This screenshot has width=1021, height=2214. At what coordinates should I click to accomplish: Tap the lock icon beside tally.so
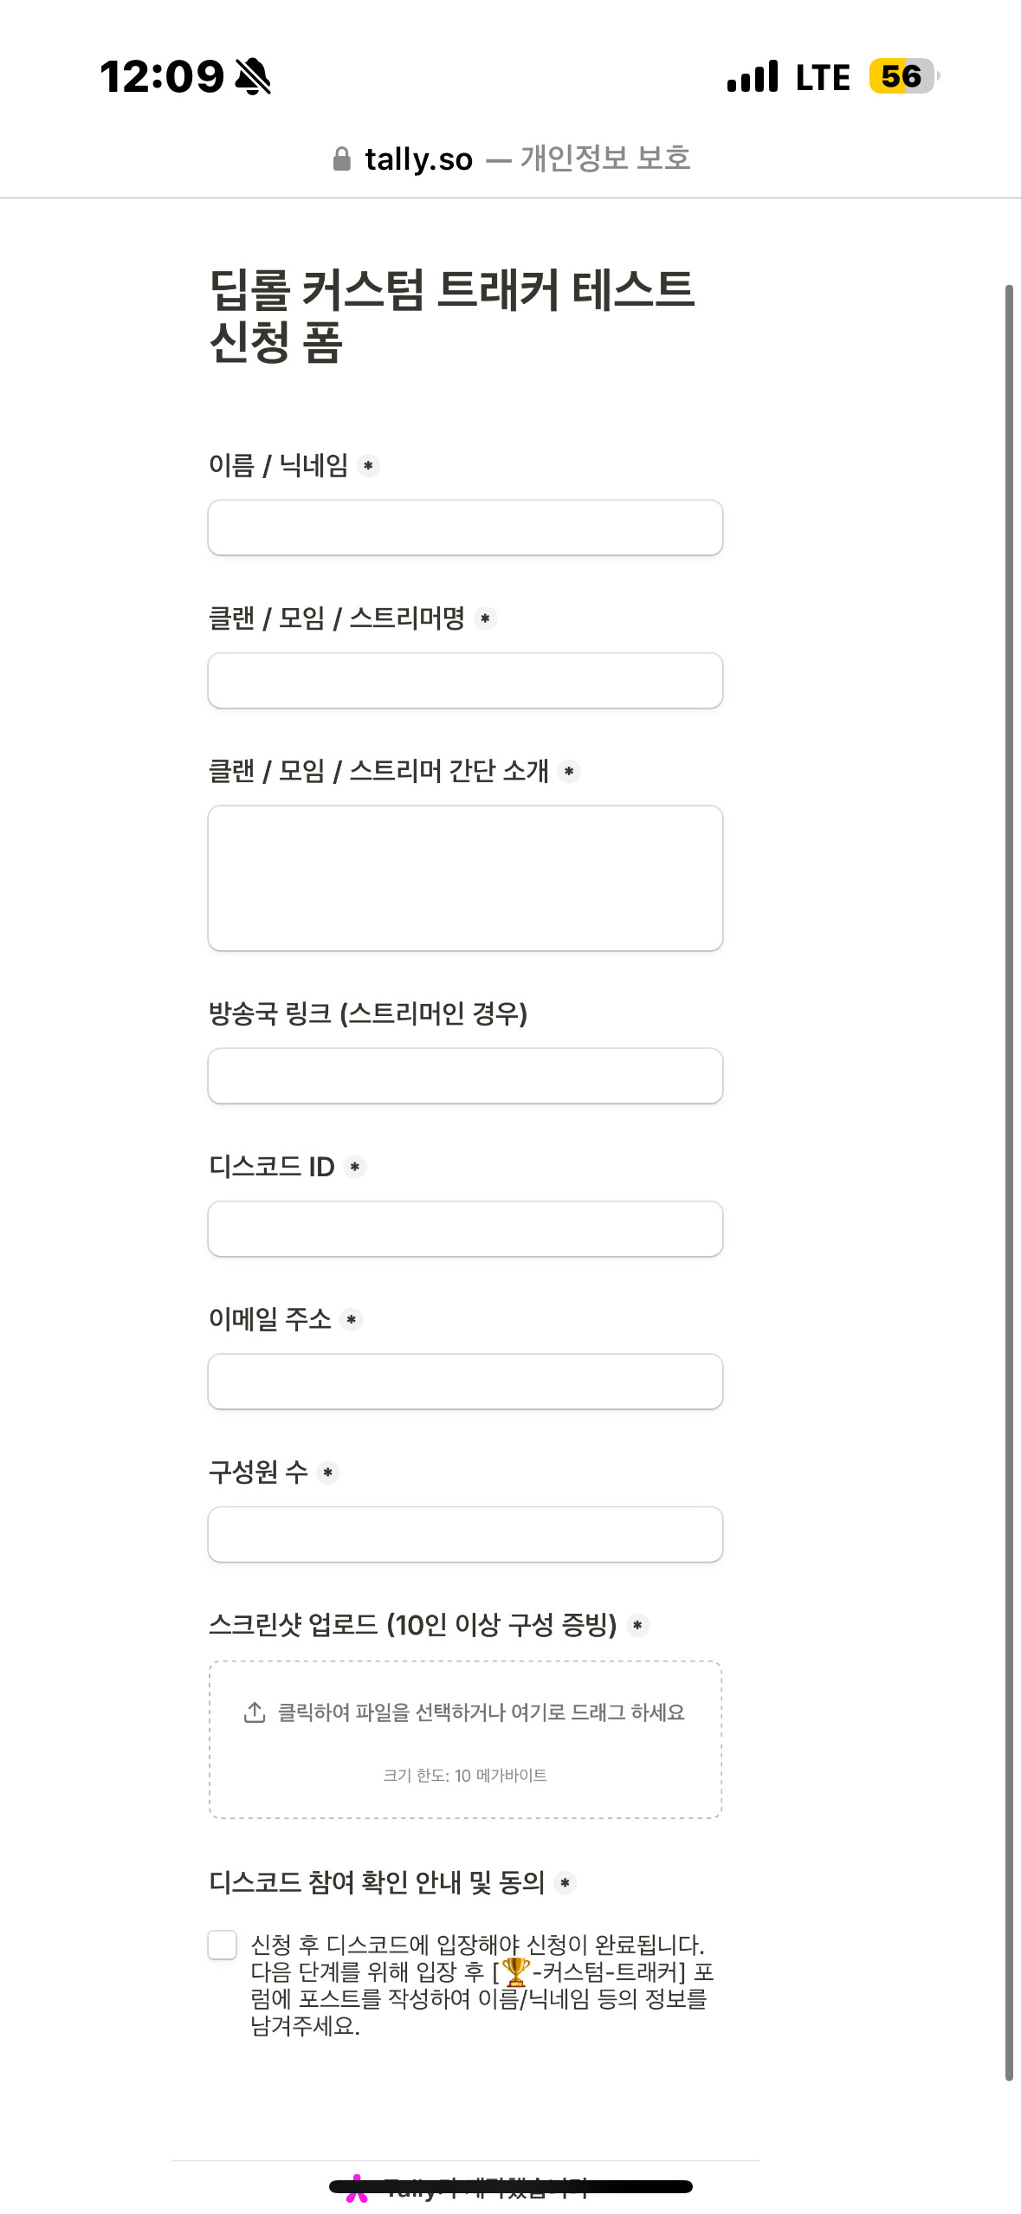click(342, 159)
